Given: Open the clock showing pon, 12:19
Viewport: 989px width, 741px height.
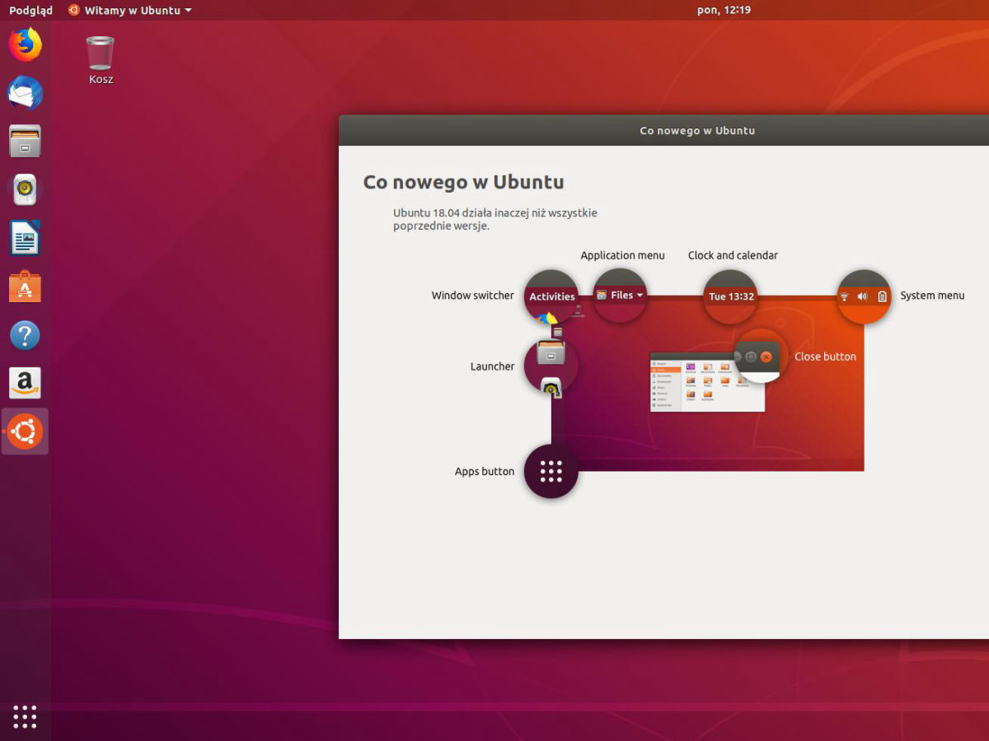Looking at the screenshot, I should 724,11.
